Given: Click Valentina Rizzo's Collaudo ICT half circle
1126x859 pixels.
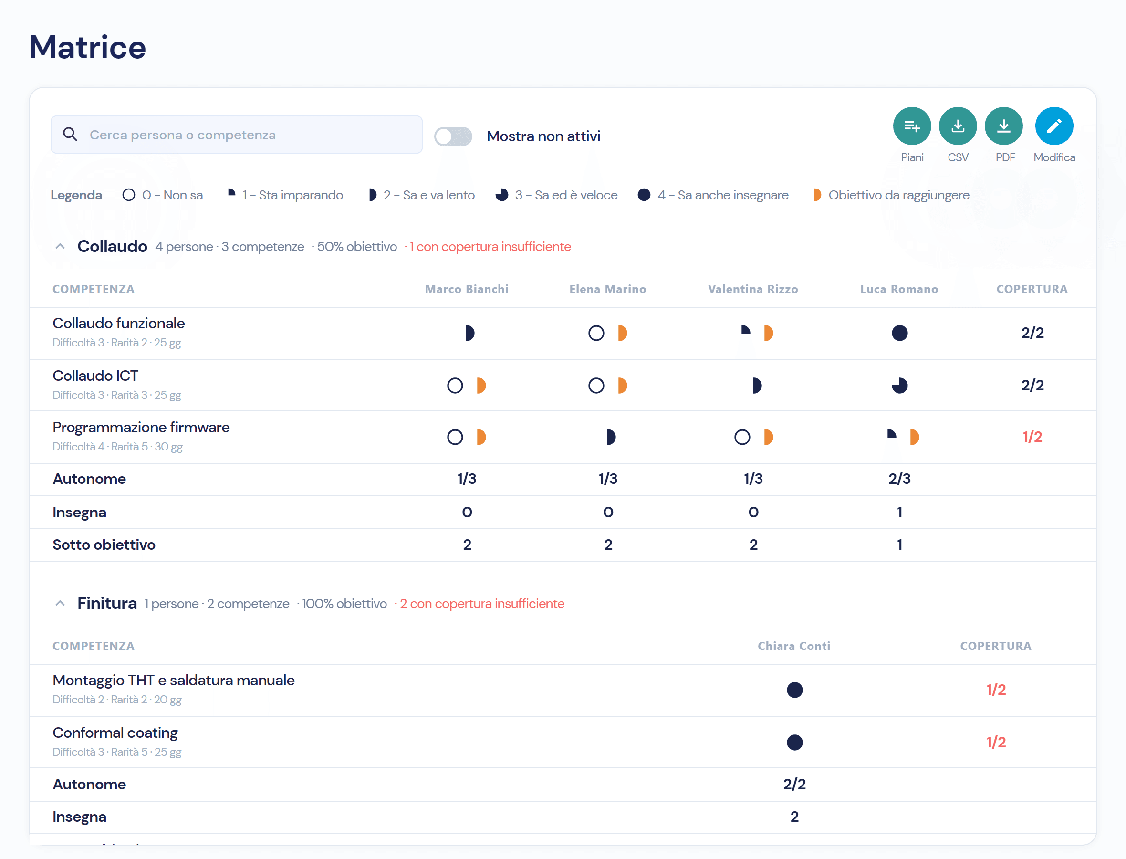Looking at the screenshot, I should [756, 385].
